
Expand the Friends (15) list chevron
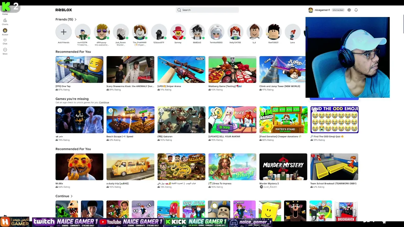75,20
